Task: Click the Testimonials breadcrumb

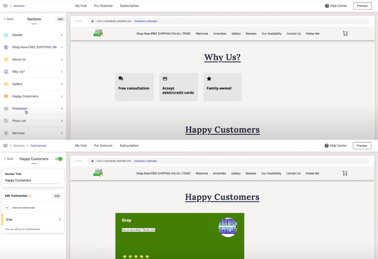Action: [x=38, y=145]
